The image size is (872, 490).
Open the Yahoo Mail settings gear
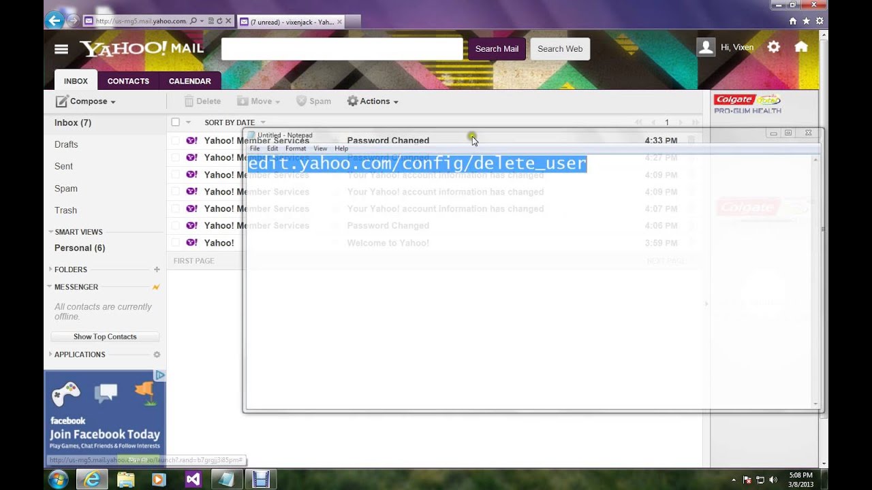pyautogui.click(x=773, y=47)
